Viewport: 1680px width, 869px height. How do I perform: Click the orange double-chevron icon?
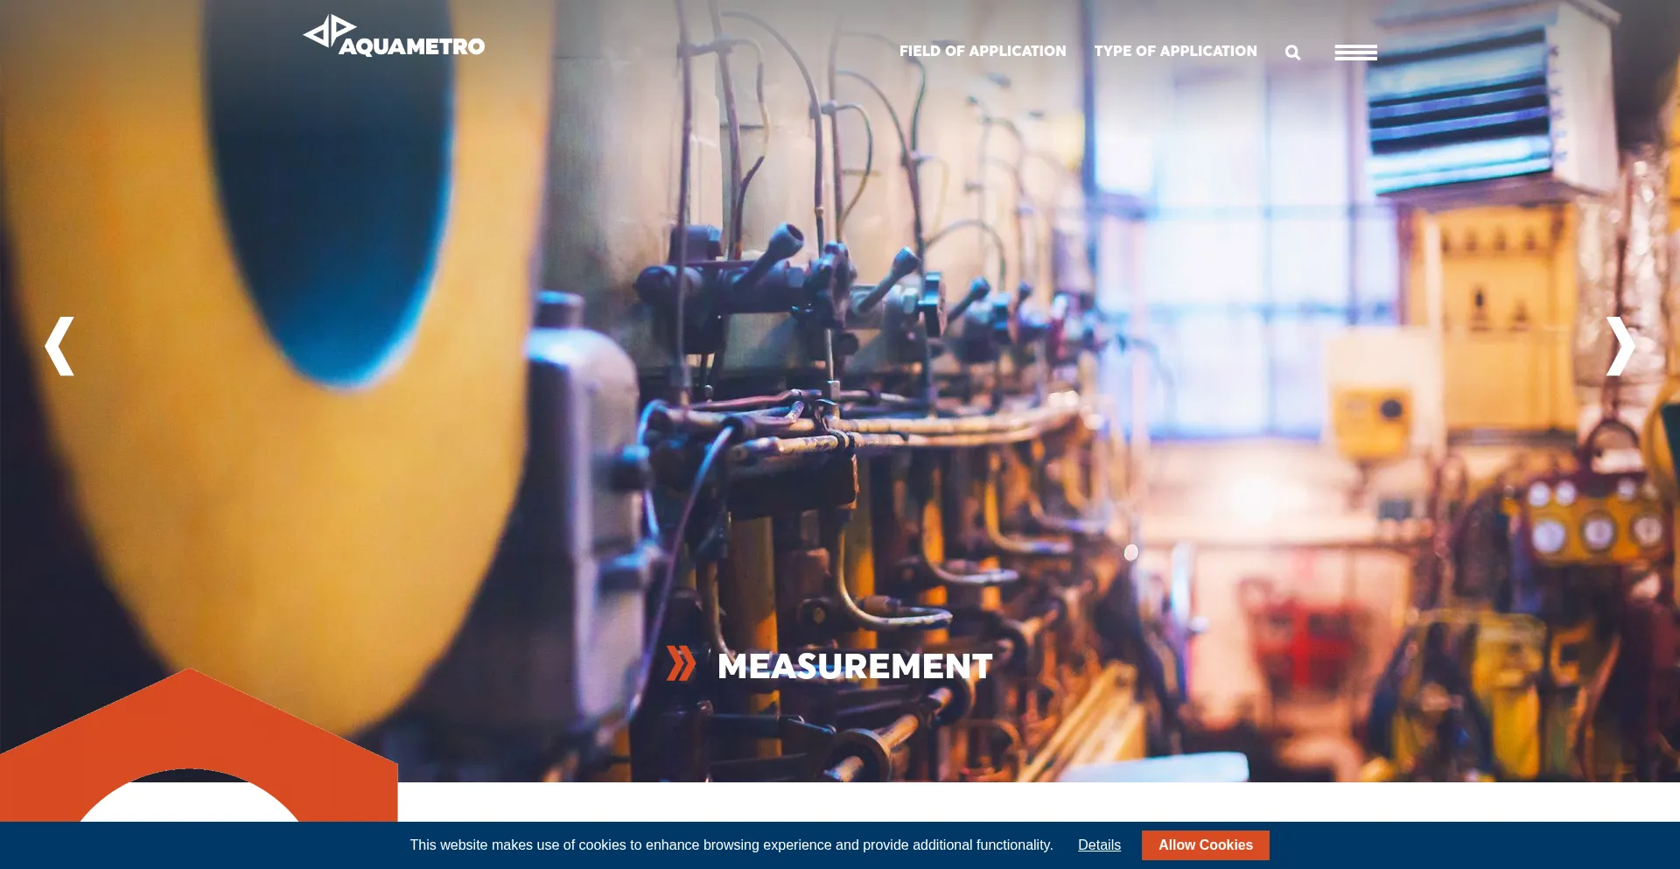click(681, 663)
